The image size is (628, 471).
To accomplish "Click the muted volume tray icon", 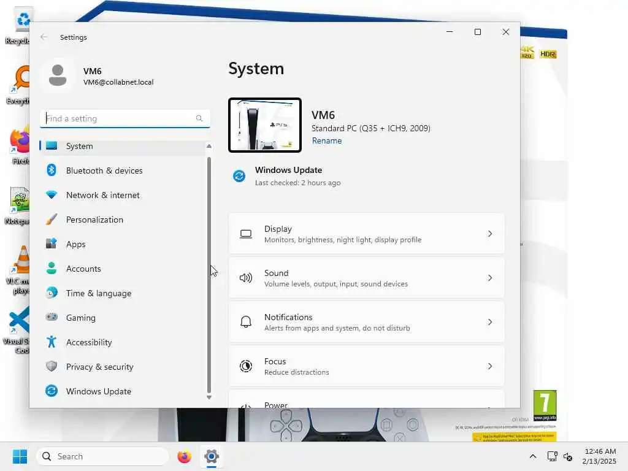I will (568, 456).
